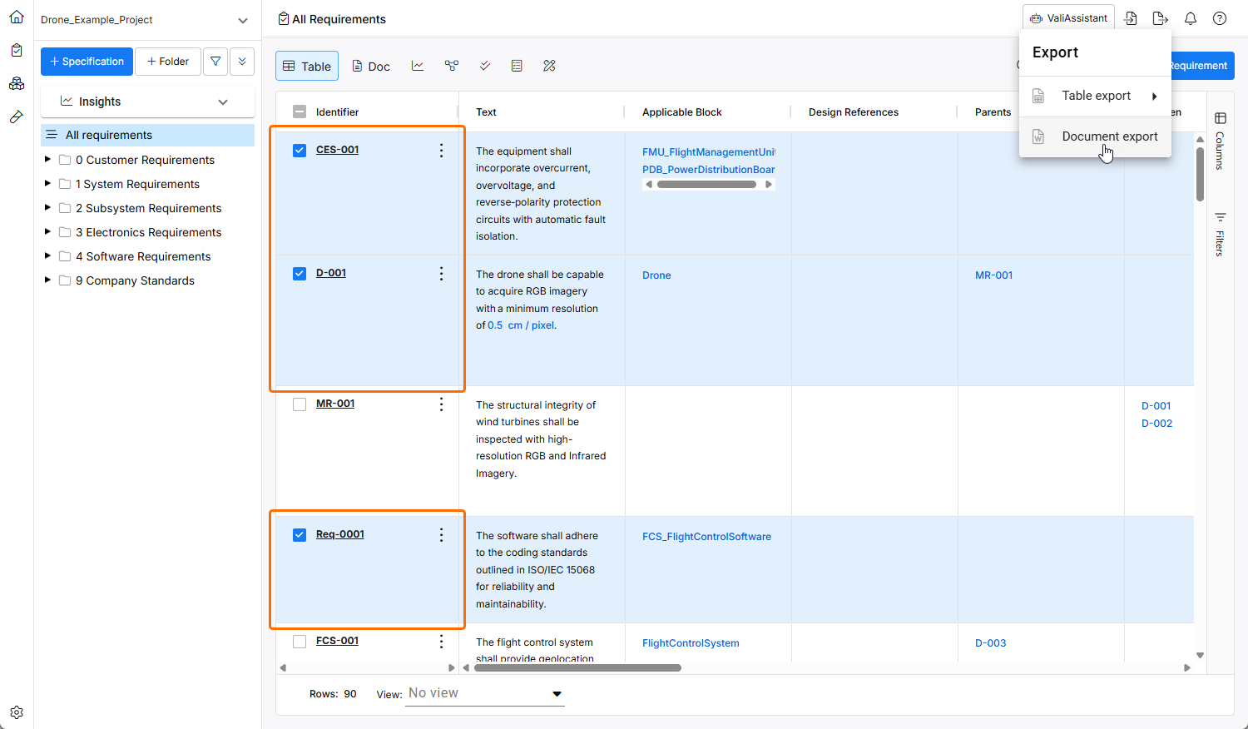The width and height of the screenshot is (1248, 729).
Task: Switch to the Doc tab
Action: pyautogui.click(x=370, y=67)
